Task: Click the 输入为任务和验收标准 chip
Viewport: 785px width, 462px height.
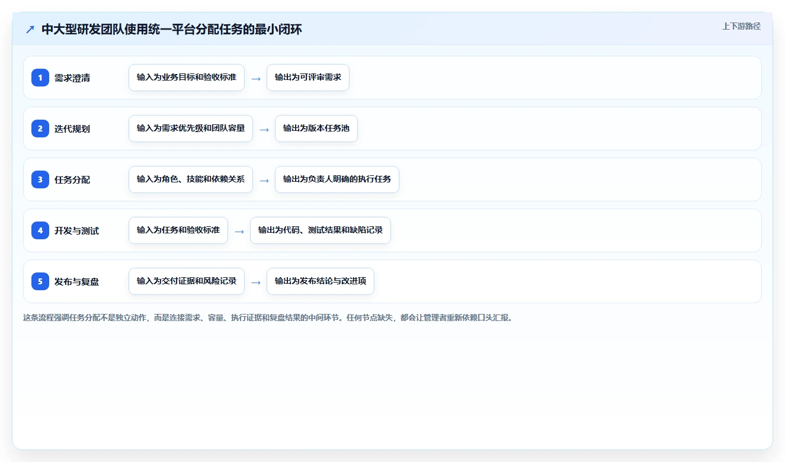Action: coord(178,230)
